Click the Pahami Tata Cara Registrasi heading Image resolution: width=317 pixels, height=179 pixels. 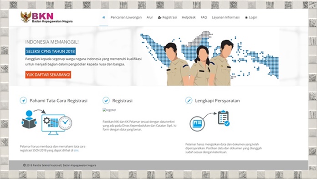click(x=58, y=101)
